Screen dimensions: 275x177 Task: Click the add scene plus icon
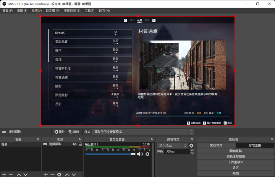click(x=4, y=175)
